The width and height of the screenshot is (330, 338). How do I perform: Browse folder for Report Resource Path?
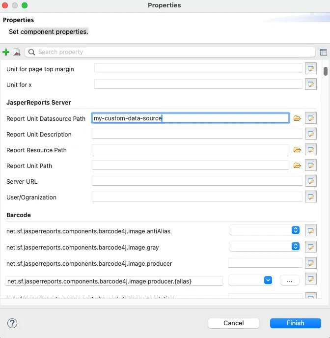297,150
